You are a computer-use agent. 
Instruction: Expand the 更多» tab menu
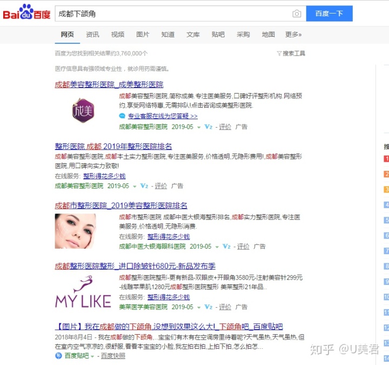click(x=293, y=35)
